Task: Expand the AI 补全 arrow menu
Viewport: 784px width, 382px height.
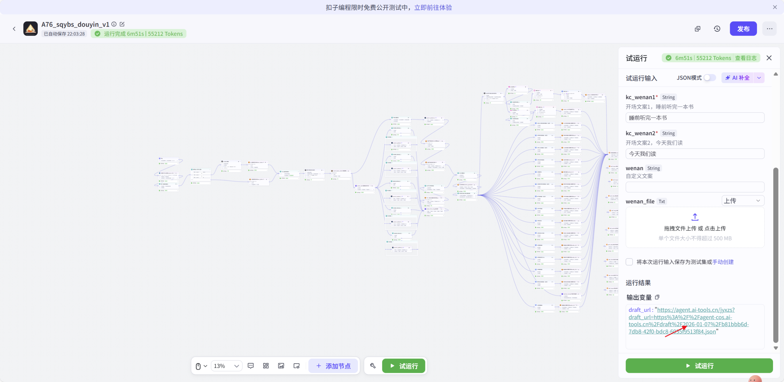Action: [759, 78]
